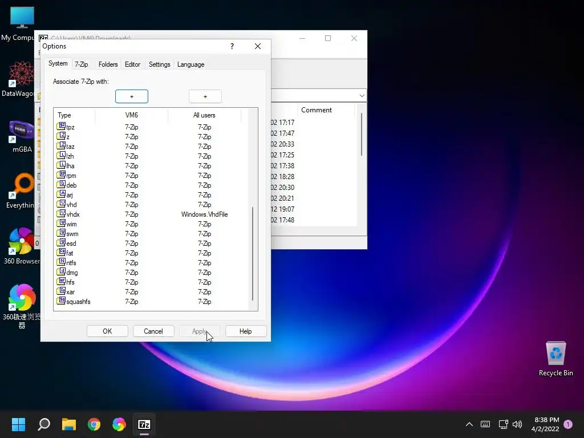Click the question mark help in title bar
The height and width of the screenshot is (438, 584).
click(232, 46)
